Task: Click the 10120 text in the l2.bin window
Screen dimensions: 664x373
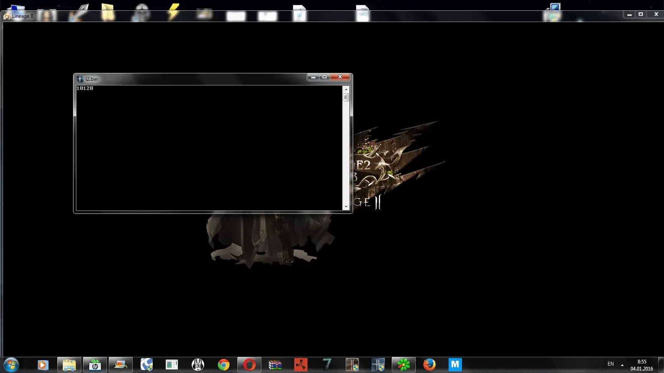Action: point(85,88)
